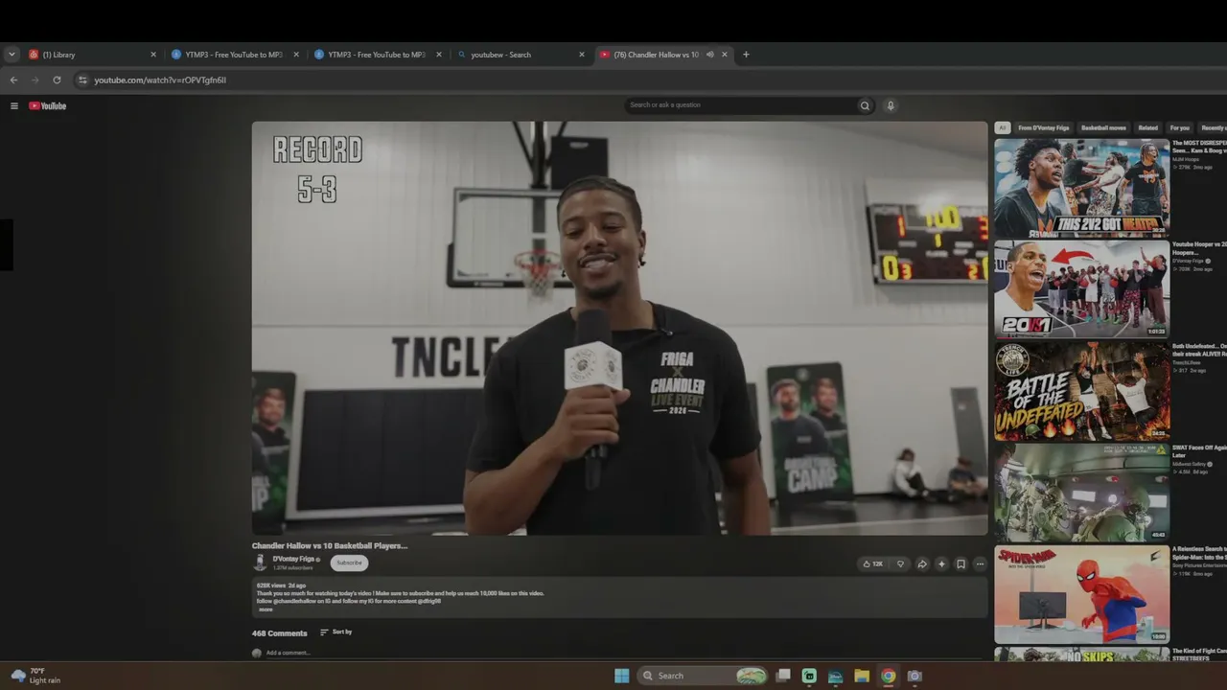Go back with the browser back arrow
1227x690 pixels.
coord(13,80)
